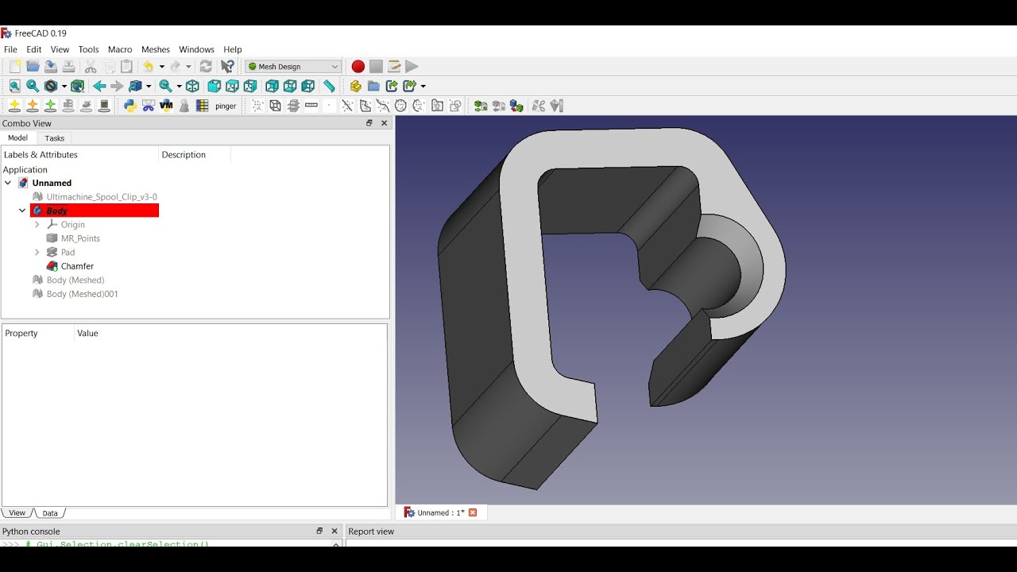Click the Open file folder icon
This screenshot has height=572, width=1017.
pyautogui.click(x=33, y=67)
